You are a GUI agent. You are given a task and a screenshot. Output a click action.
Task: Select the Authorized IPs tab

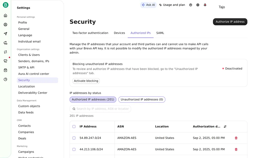pos(140,33)
